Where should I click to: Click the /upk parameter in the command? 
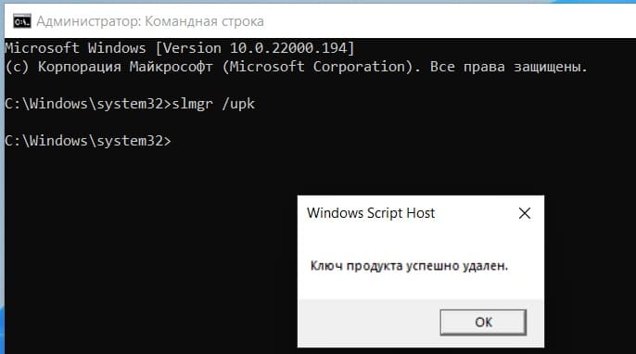tap(238, 104)
